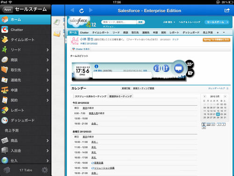234x176 pixels.
Task: Open the 小林 user name dropdown
Action: pos(169,22)
